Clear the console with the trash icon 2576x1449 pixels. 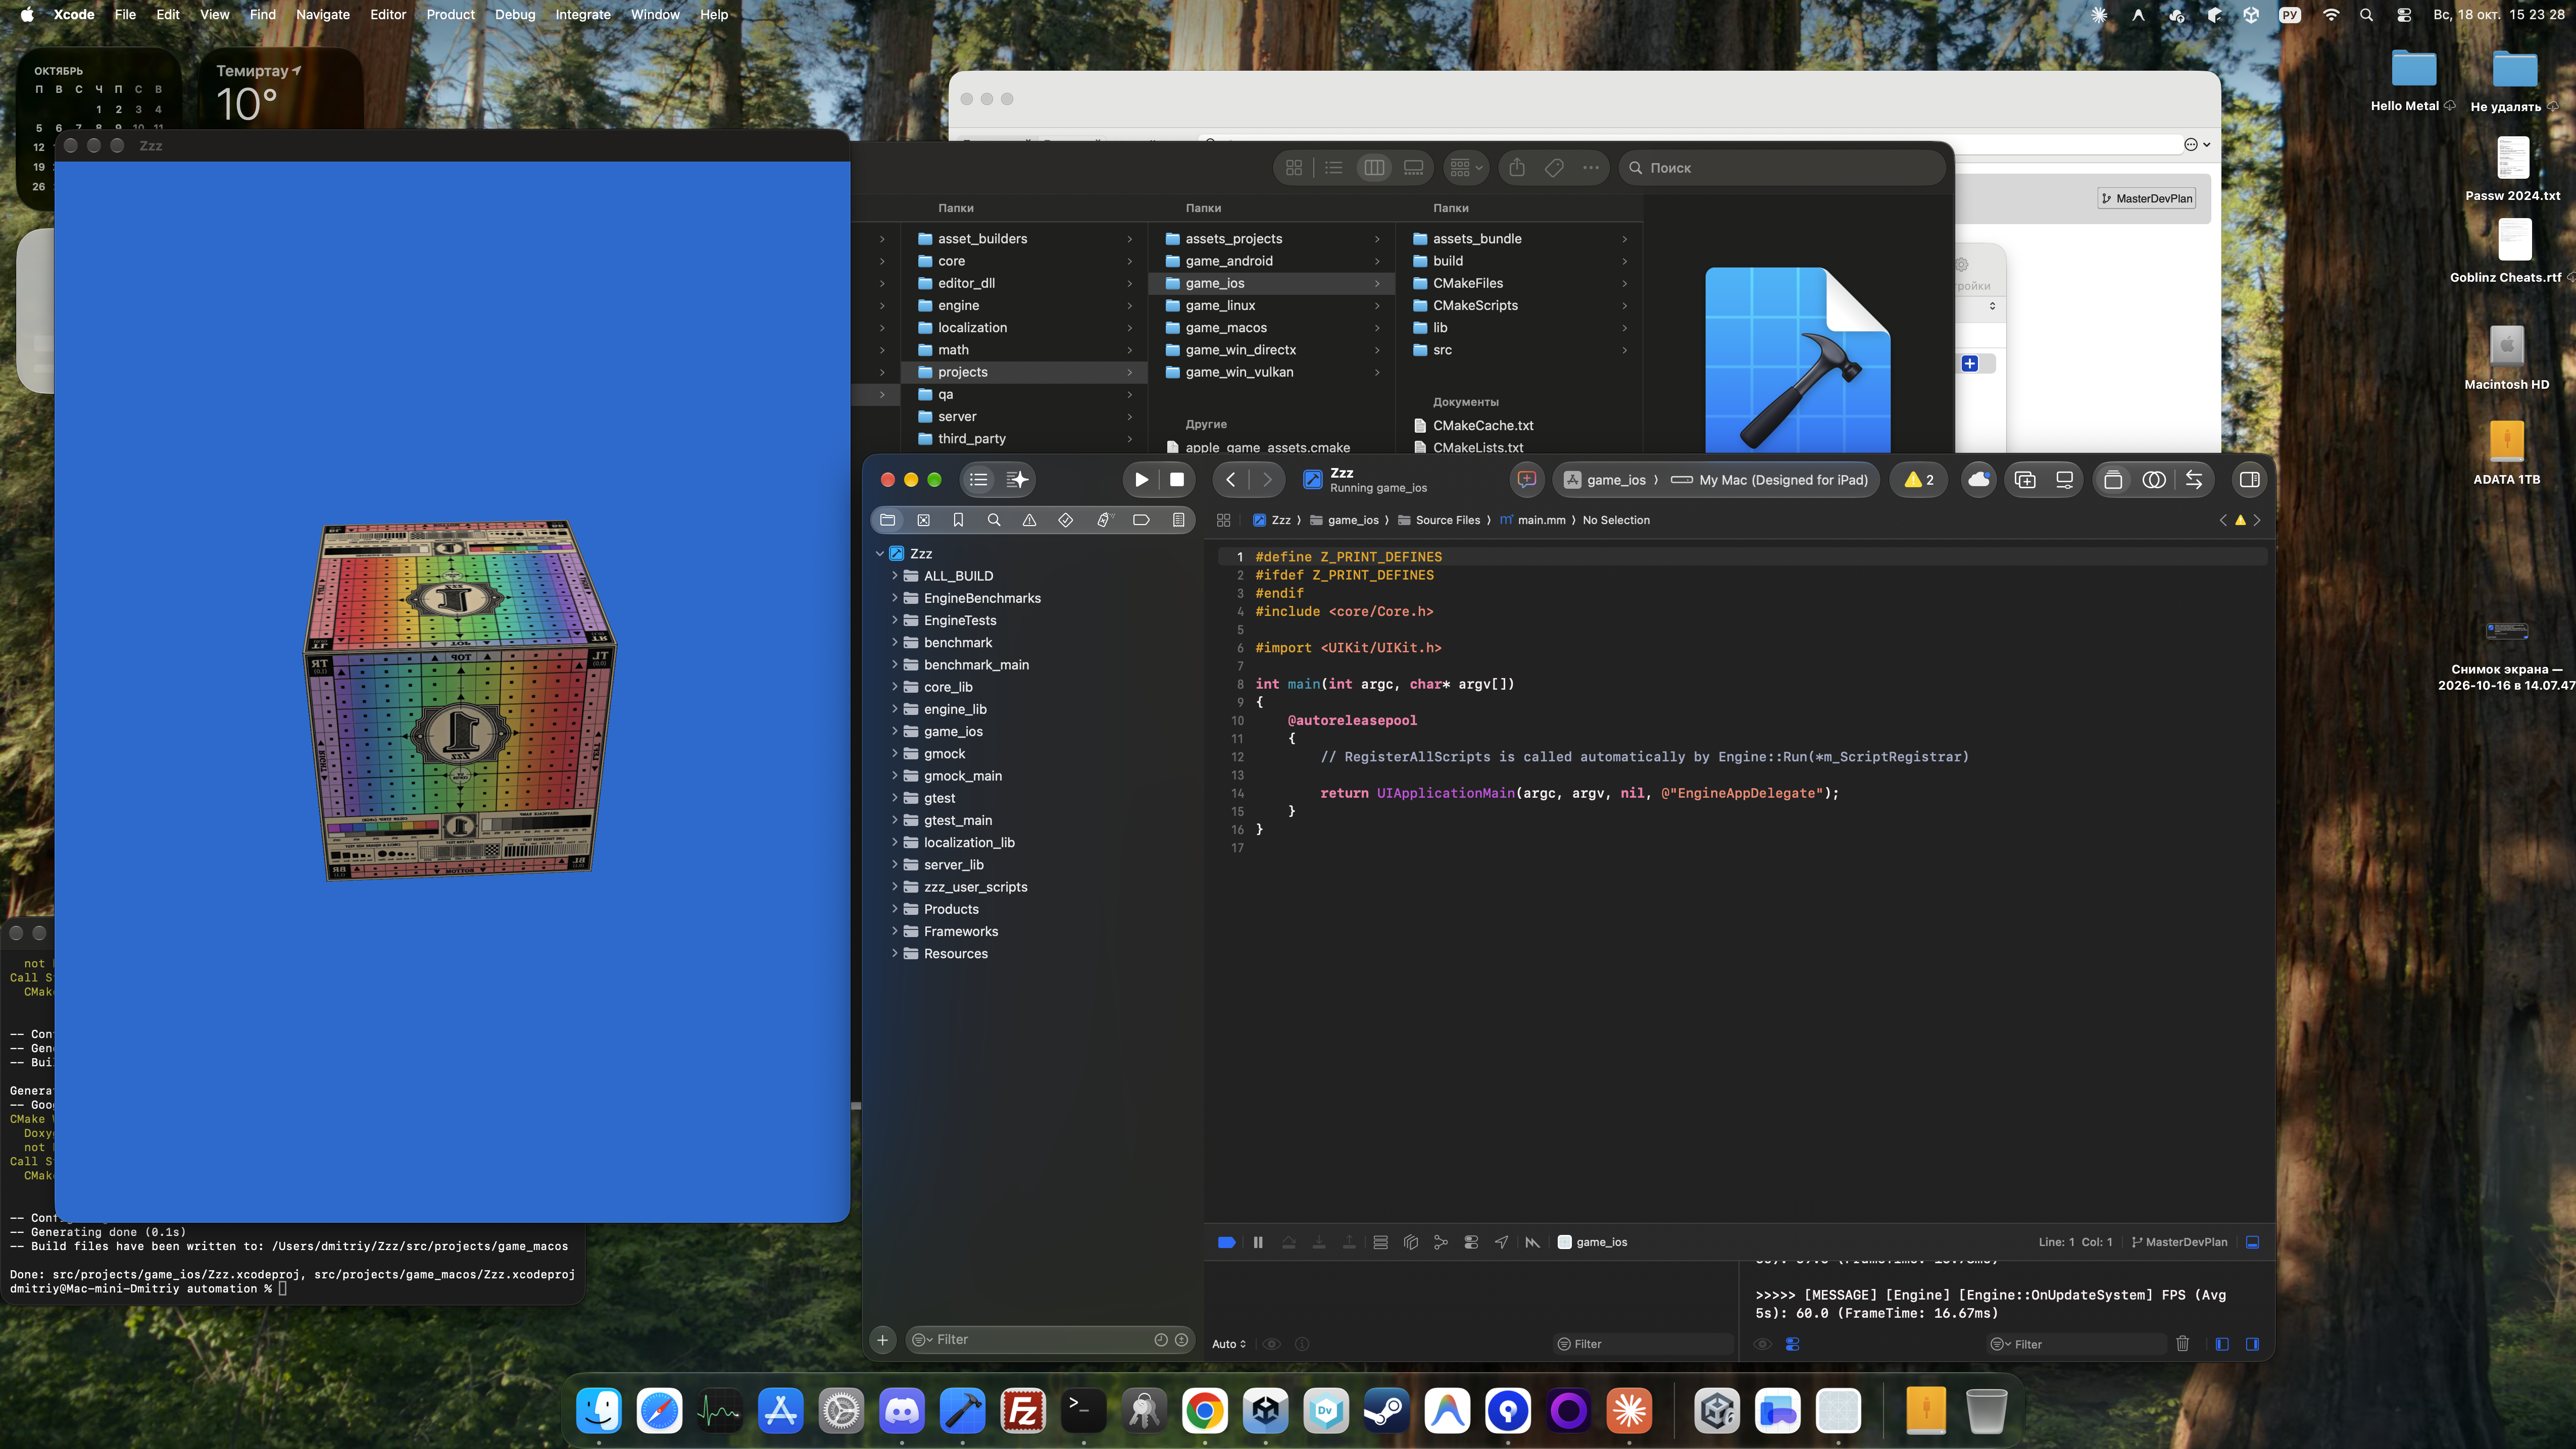pyautogui.click(x=2183, y=1344)
